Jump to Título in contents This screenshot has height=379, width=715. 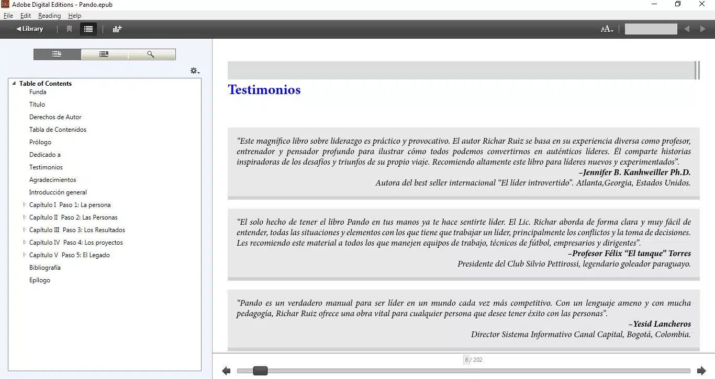pyautogui.click(x=37, y=105)
